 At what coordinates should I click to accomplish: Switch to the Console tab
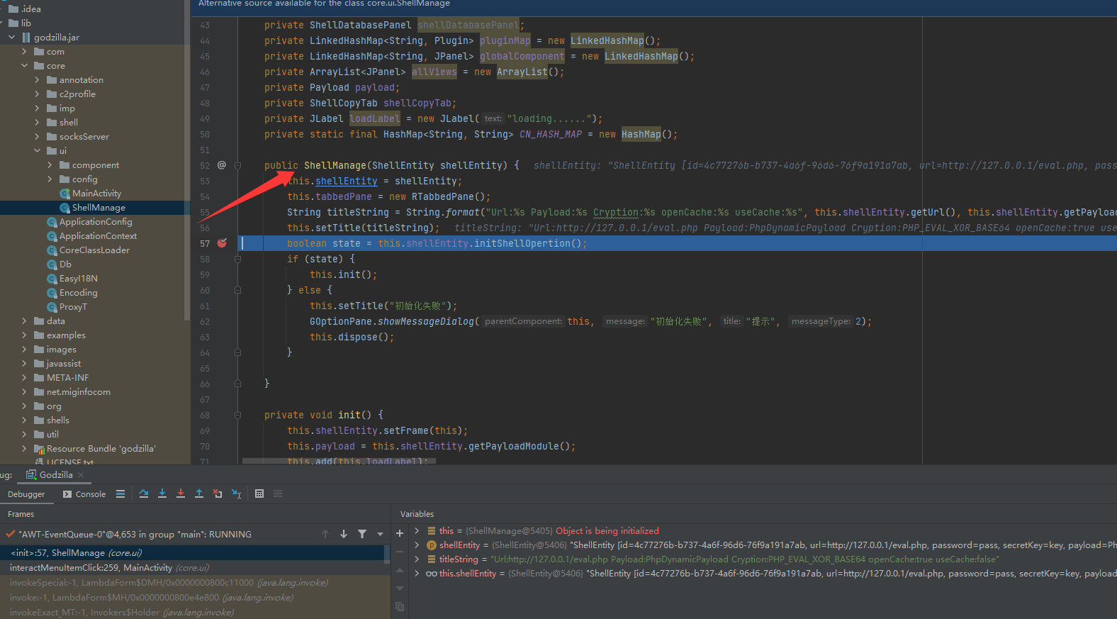click(84, 494)
